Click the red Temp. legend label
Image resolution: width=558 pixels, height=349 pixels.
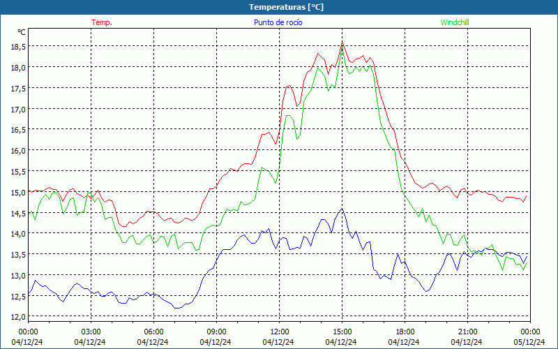[102, 22]
